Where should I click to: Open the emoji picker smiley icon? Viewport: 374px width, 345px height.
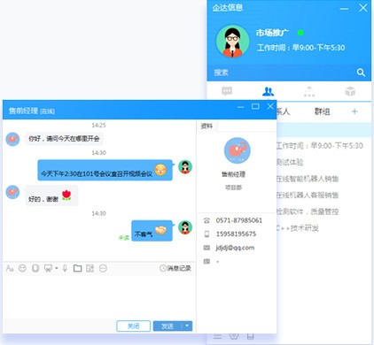[x=22, y=268]
